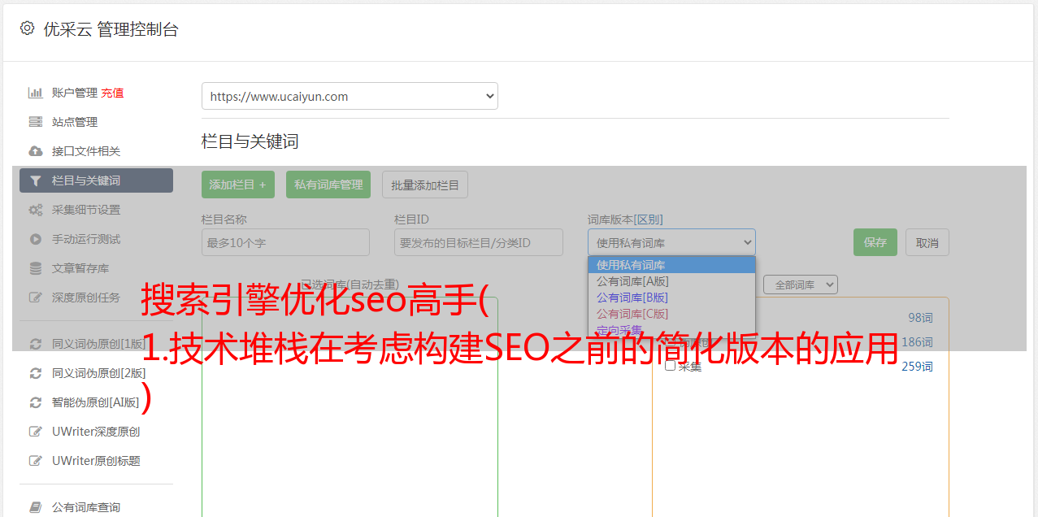This screenshot has height=517, width=1038.
Task: Click the edit icon for UWriter深度原创
Action: (35, 432)
